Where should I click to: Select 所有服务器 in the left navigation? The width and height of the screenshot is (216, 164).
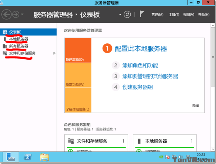pyautogui.click(x=28, y=46)
